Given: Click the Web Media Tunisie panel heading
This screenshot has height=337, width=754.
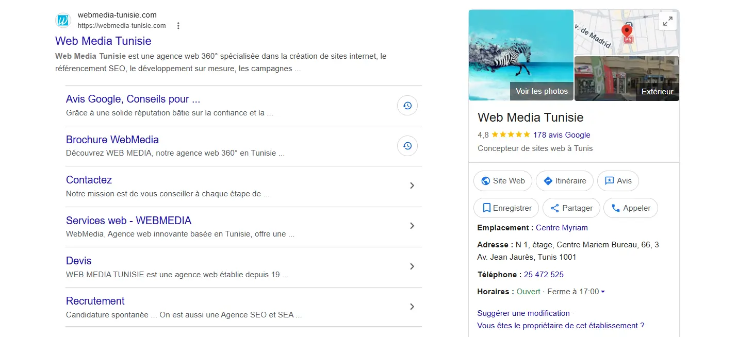Looking at the screenshot, I should (x=531, y=117).
